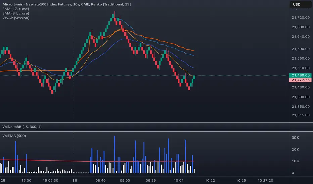Viewport: 313px width, 184px height.
Task: Click the red 21,477.75 price label
Action: point(301,80)
